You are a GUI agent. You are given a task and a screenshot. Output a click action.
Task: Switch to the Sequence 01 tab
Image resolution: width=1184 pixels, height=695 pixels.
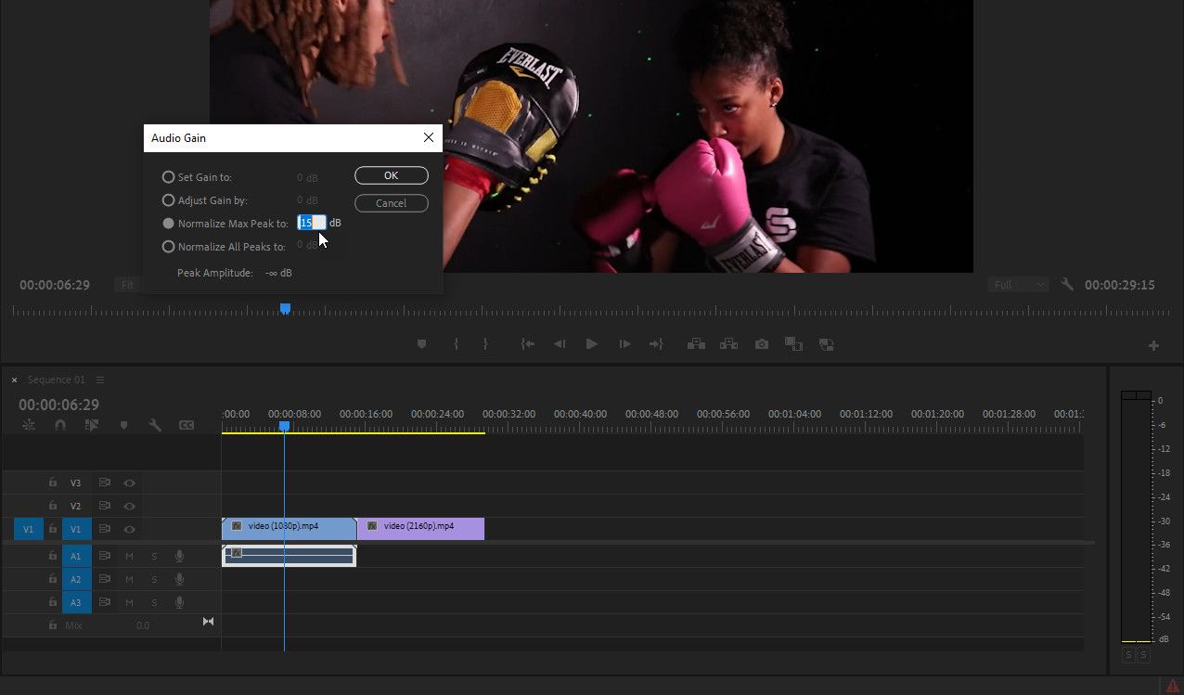click(x=58, y=380)
